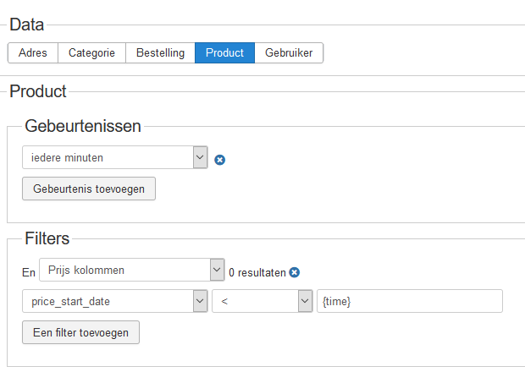Focus the {time} value input field

[x=410, y=301]
